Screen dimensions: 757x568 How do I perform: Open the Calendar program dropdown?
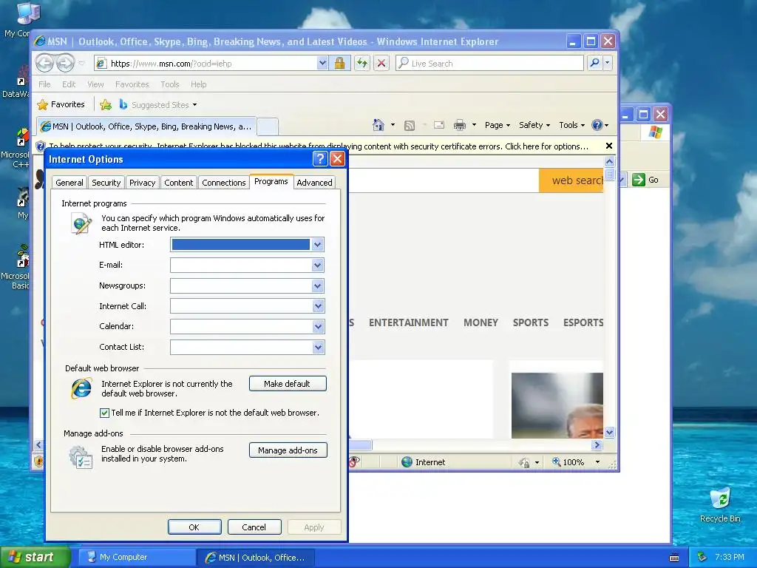318,326
